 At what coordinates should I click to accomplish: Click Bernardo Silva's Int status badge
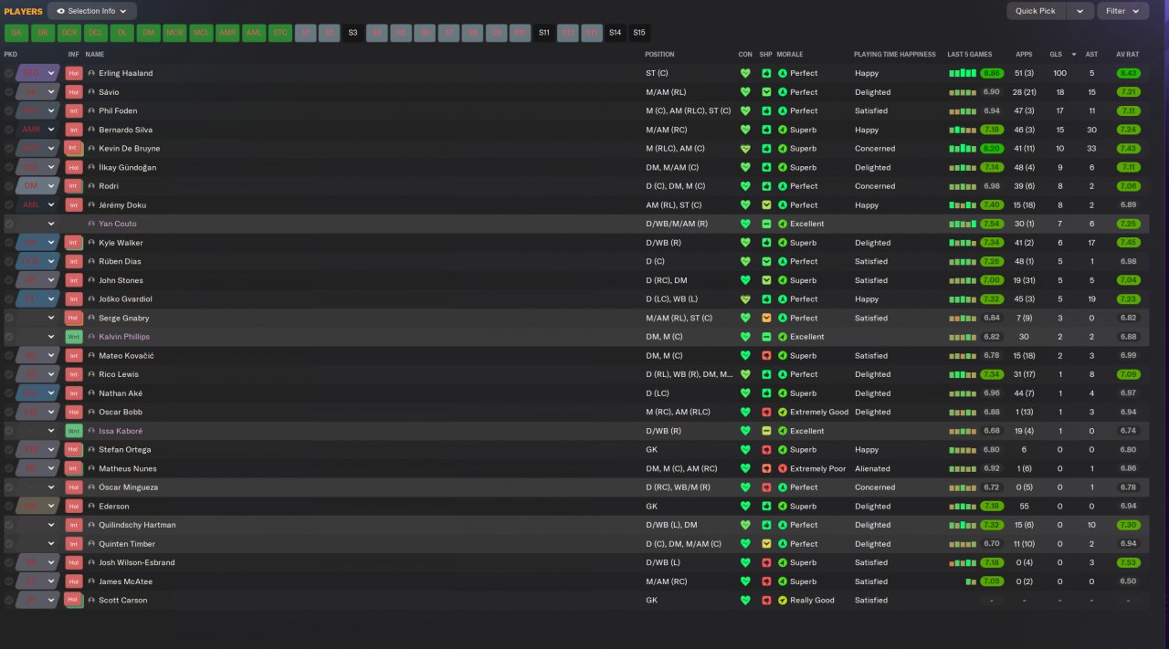[74, 130]
